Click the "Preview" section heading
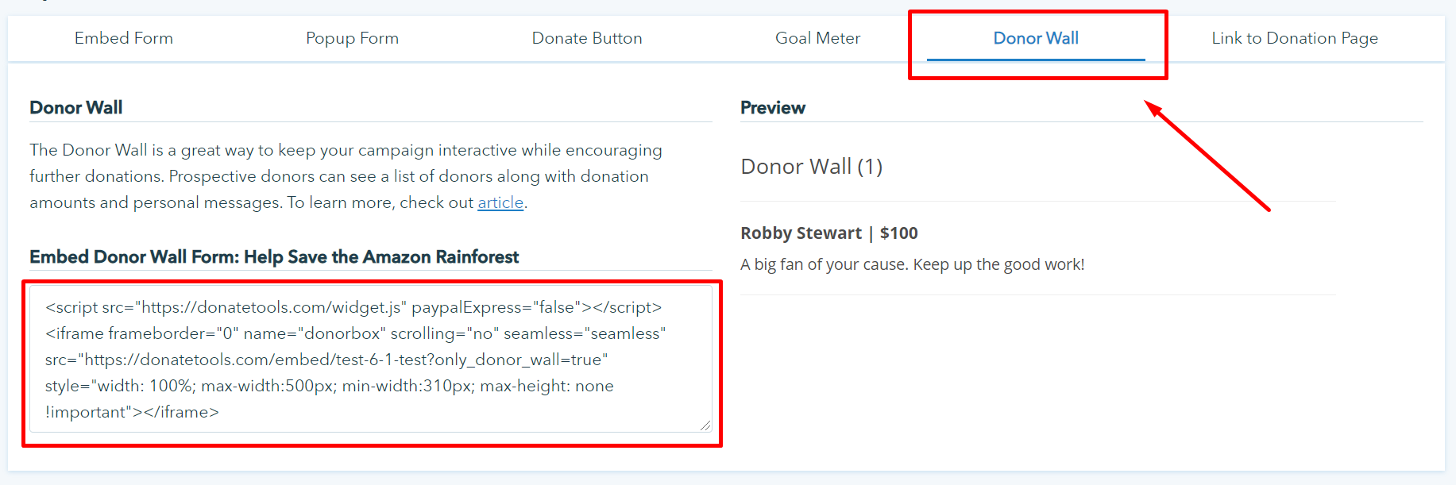This screenshot has height=485, width=1456. (773, 107)
